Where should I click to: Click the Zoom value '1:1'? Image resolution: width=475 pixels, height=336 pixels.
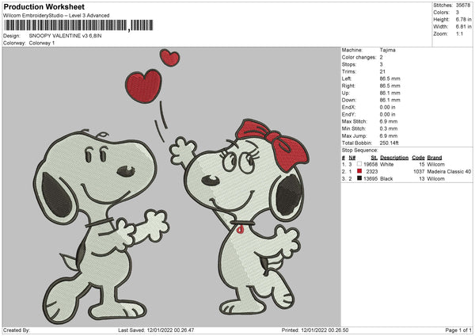coord(459,33)
